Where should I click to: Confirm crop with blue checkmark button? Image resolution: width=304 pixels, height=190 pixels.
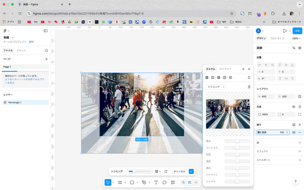click(x=191, y=171)
